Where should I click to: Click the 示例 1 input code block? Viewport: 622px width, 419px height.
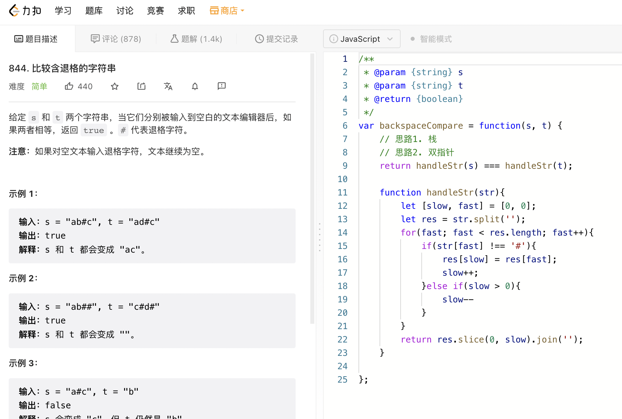[152, 236]
